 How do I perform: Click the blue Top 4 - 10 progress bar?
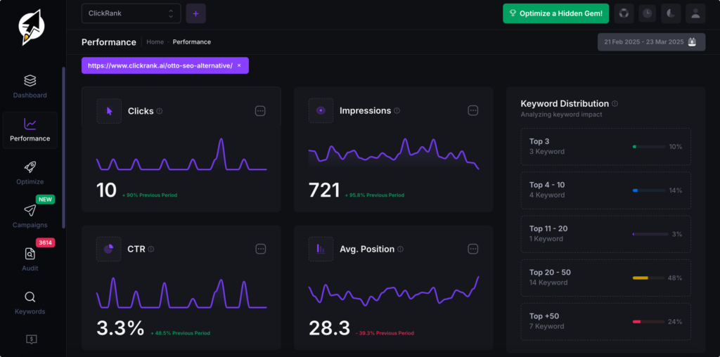pyautogui.click(x=649, y=190)
